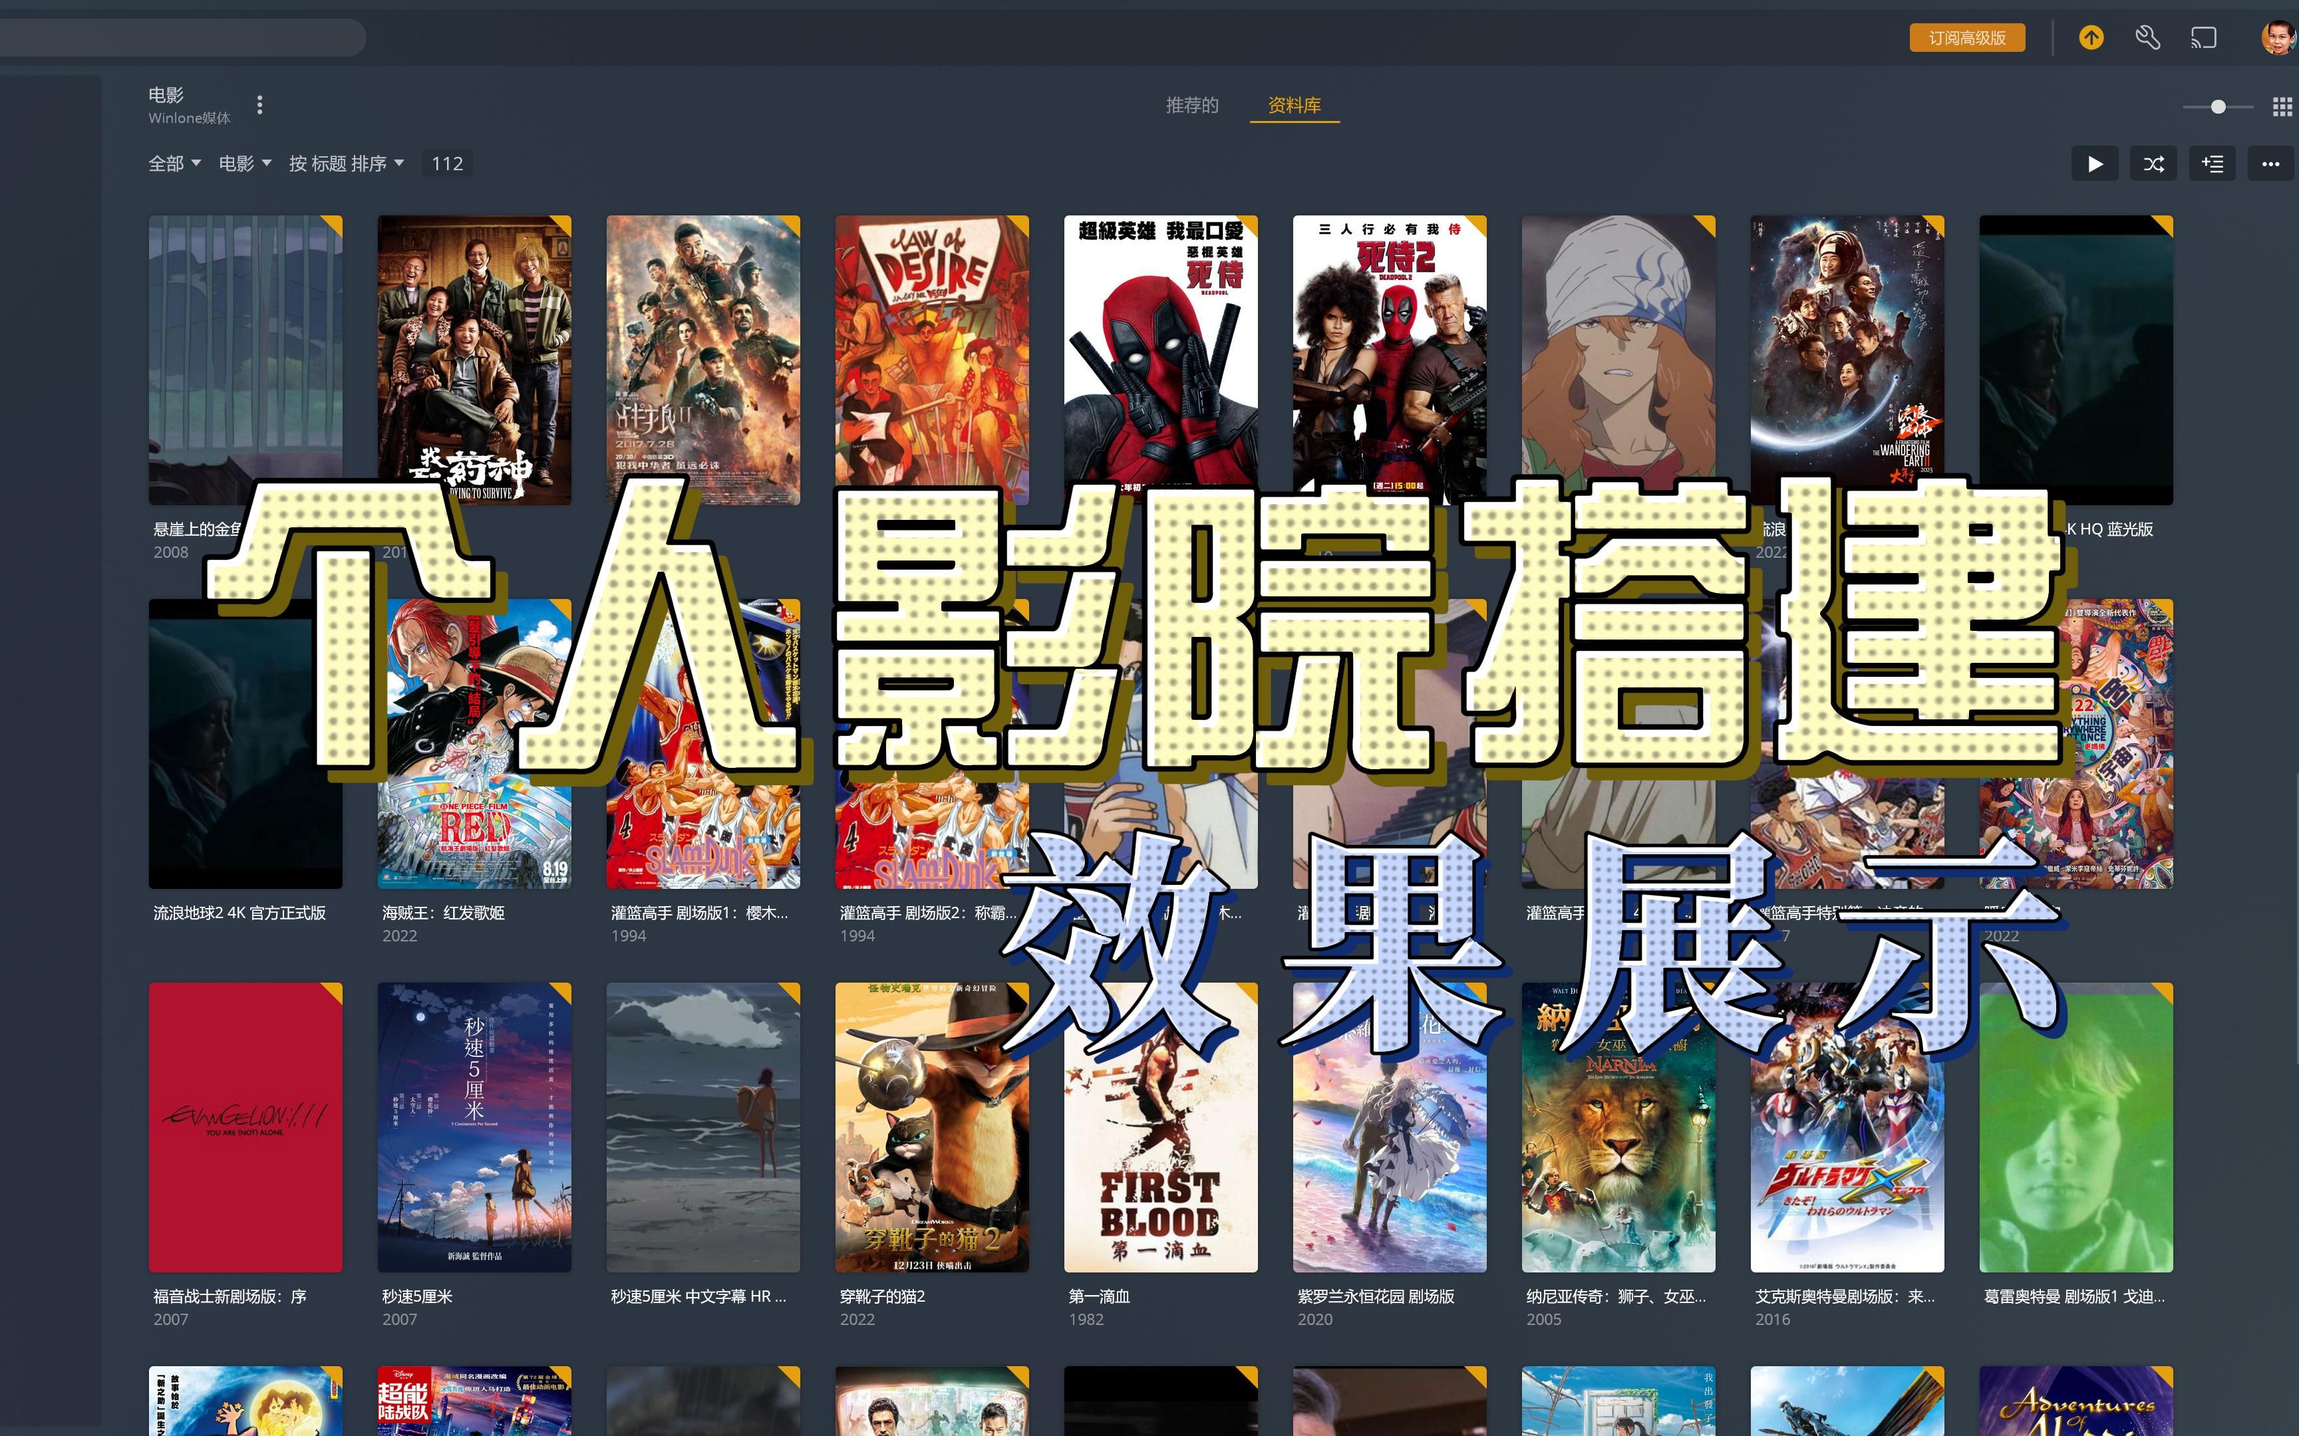Open the Wolf Warrior 2 war movie poster
Image resolution: width=2299 pixels, height=1436 pixels.
(703, 360)
